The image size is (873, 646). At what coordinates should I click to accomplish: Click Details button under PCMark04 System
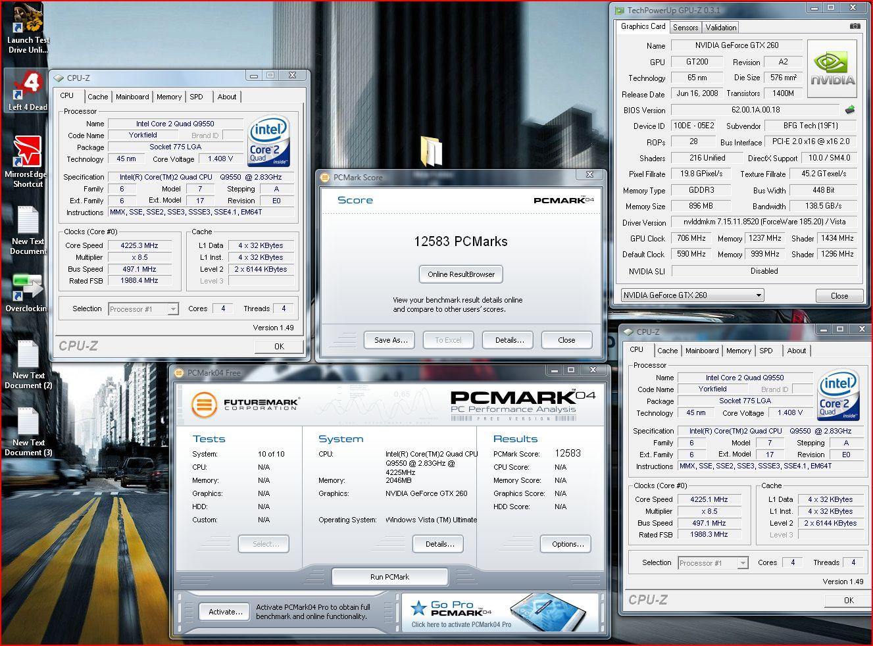439,544
